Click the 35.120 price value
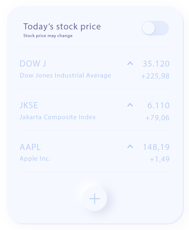Image resolution: width=189 pixels, height=230 pixels. click(x=156, y=64)
